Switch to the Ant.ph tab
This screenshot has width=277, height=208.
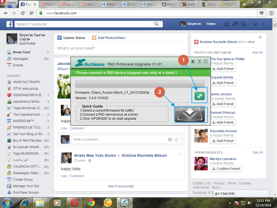(x=49, y=4)
